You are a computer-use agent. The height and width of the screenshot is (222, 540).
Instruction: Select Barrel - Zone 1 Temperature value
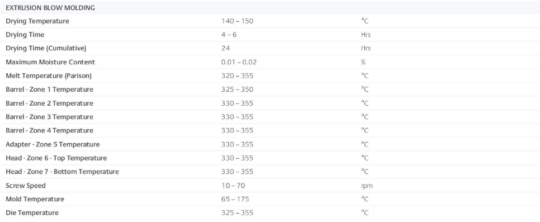[x=237, y=89]
